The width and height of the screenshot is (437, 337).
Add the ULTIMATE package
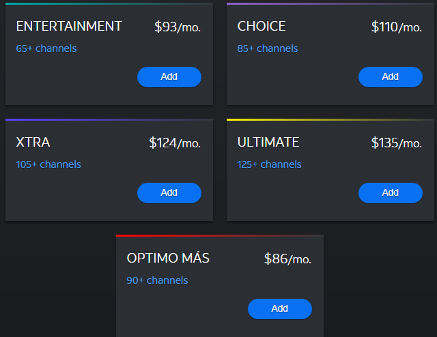point(390,193)
